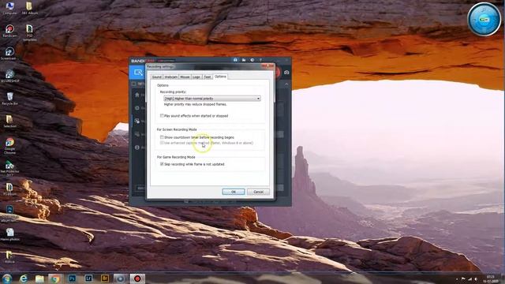Open the Bandicam Home sidebar item
The width and height of the screenshot is (505, 284).
(x=137, y=95)
